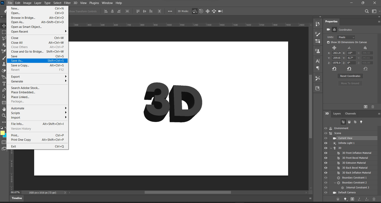Filter 3D panel by meshes icon
The image size is (381, 203).
[x=349, y=122]
